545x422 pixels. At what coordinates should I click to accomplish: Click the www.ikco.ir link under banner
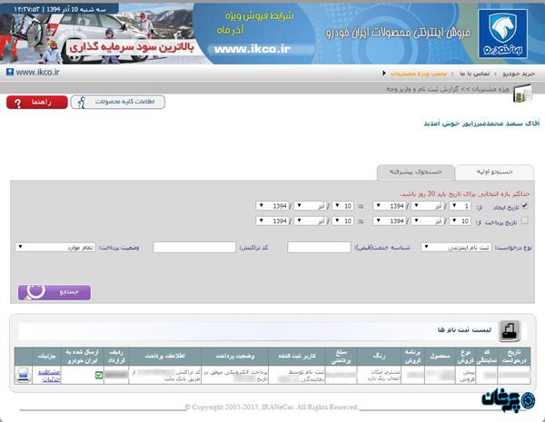click(37, 73)
